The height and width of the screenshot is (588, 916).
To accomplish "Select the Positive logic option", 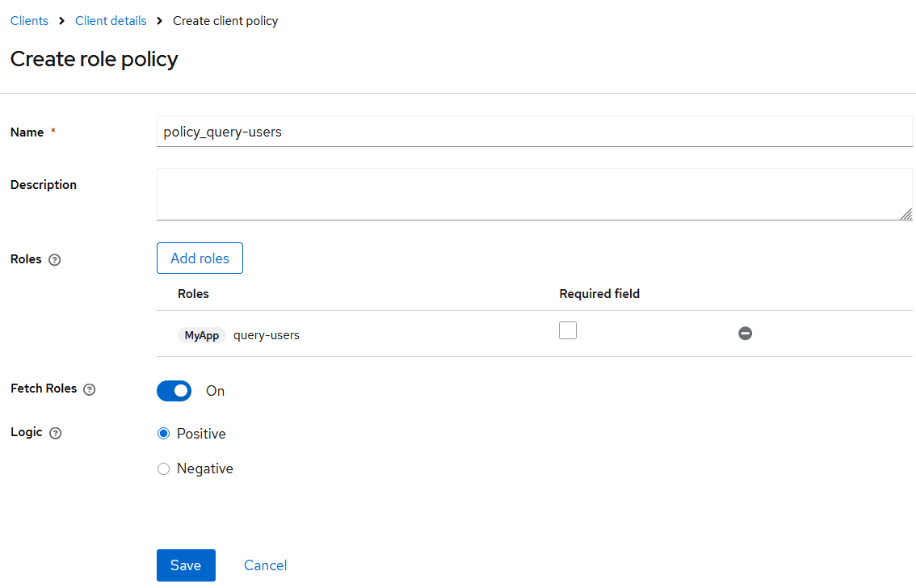I will click(x=163, y=433).
